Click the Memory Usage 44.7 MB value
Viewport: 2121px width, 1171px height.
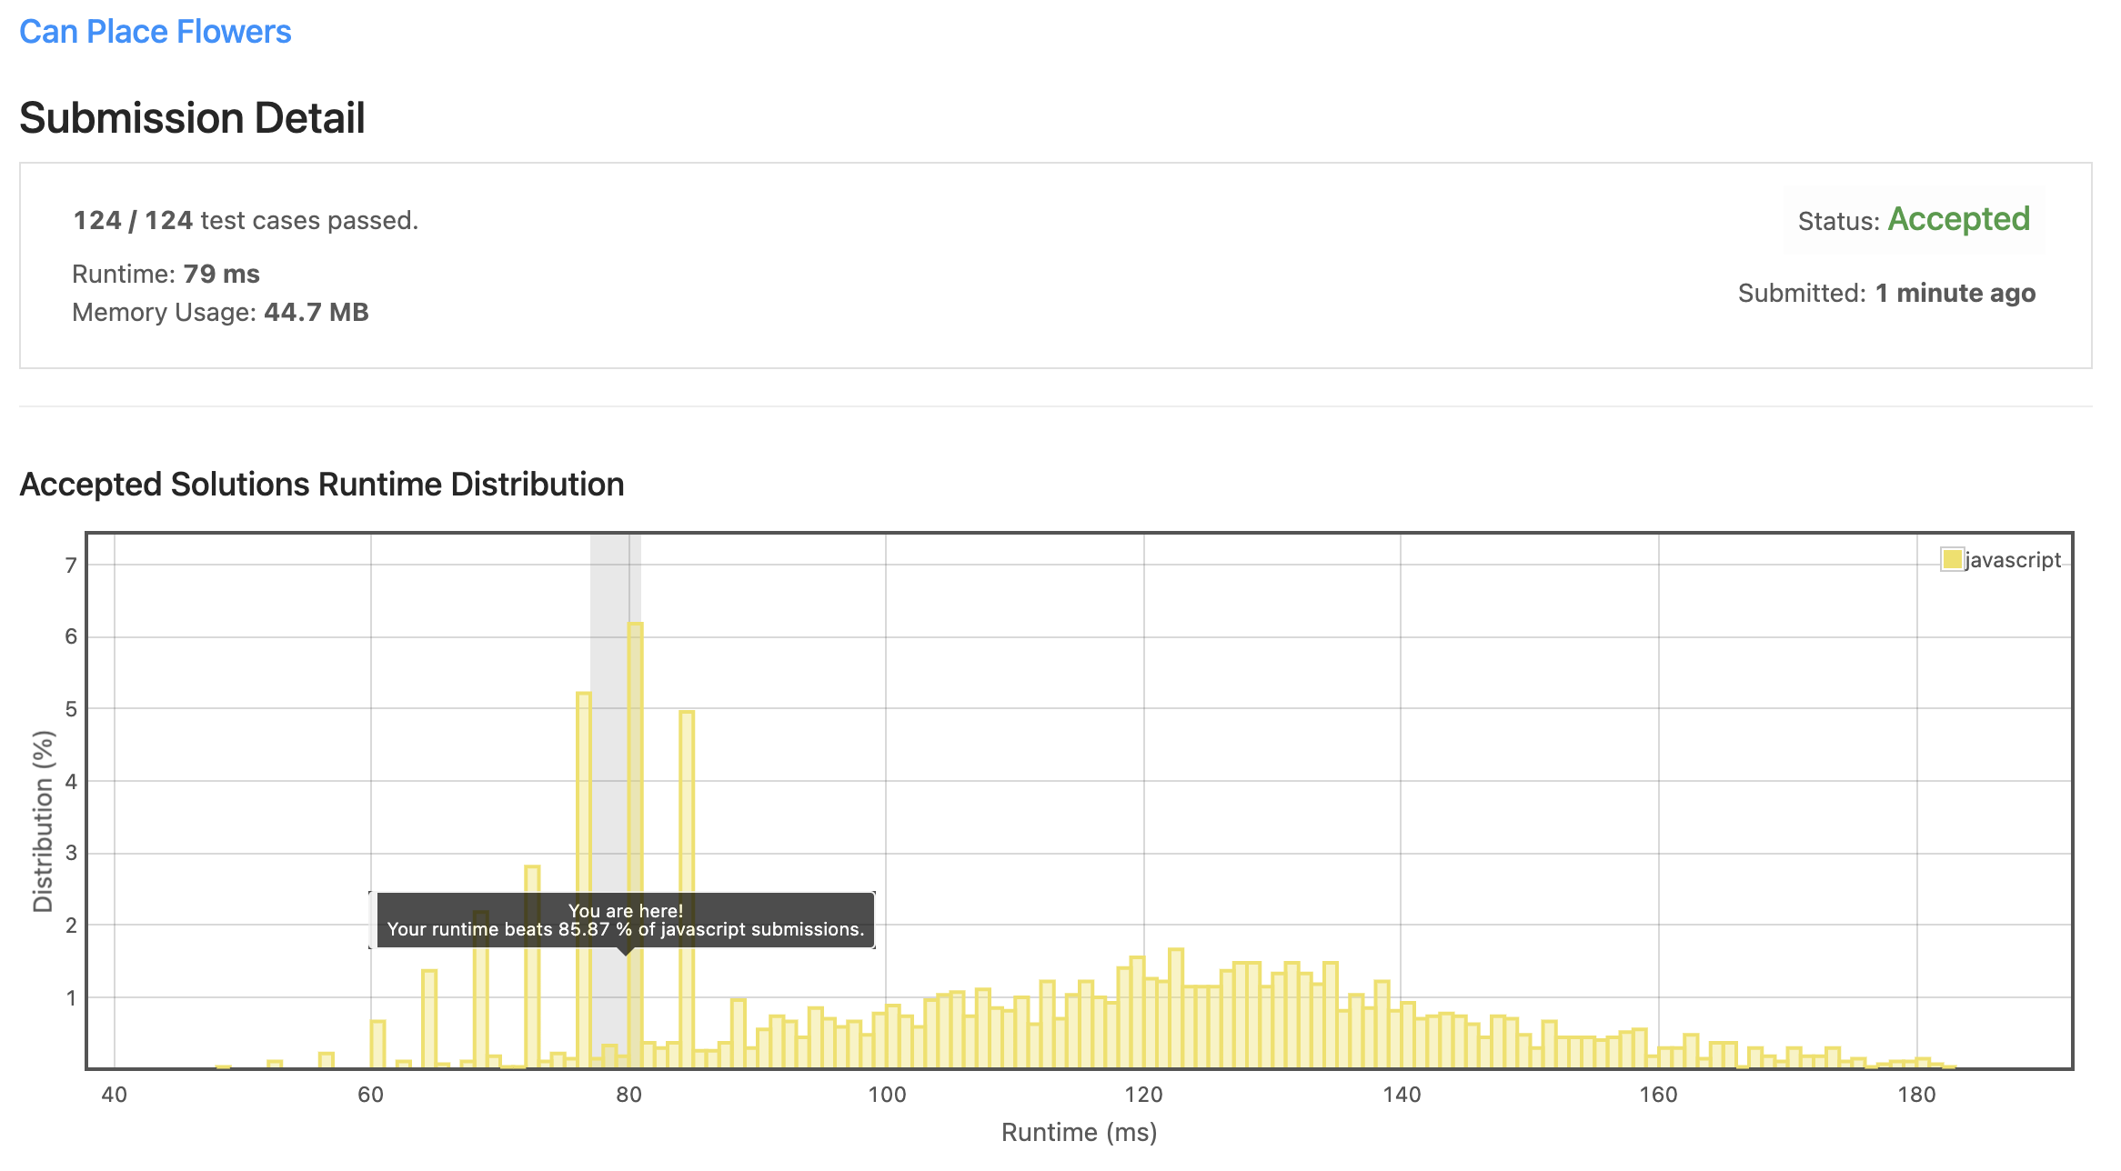tap(316, 312)
